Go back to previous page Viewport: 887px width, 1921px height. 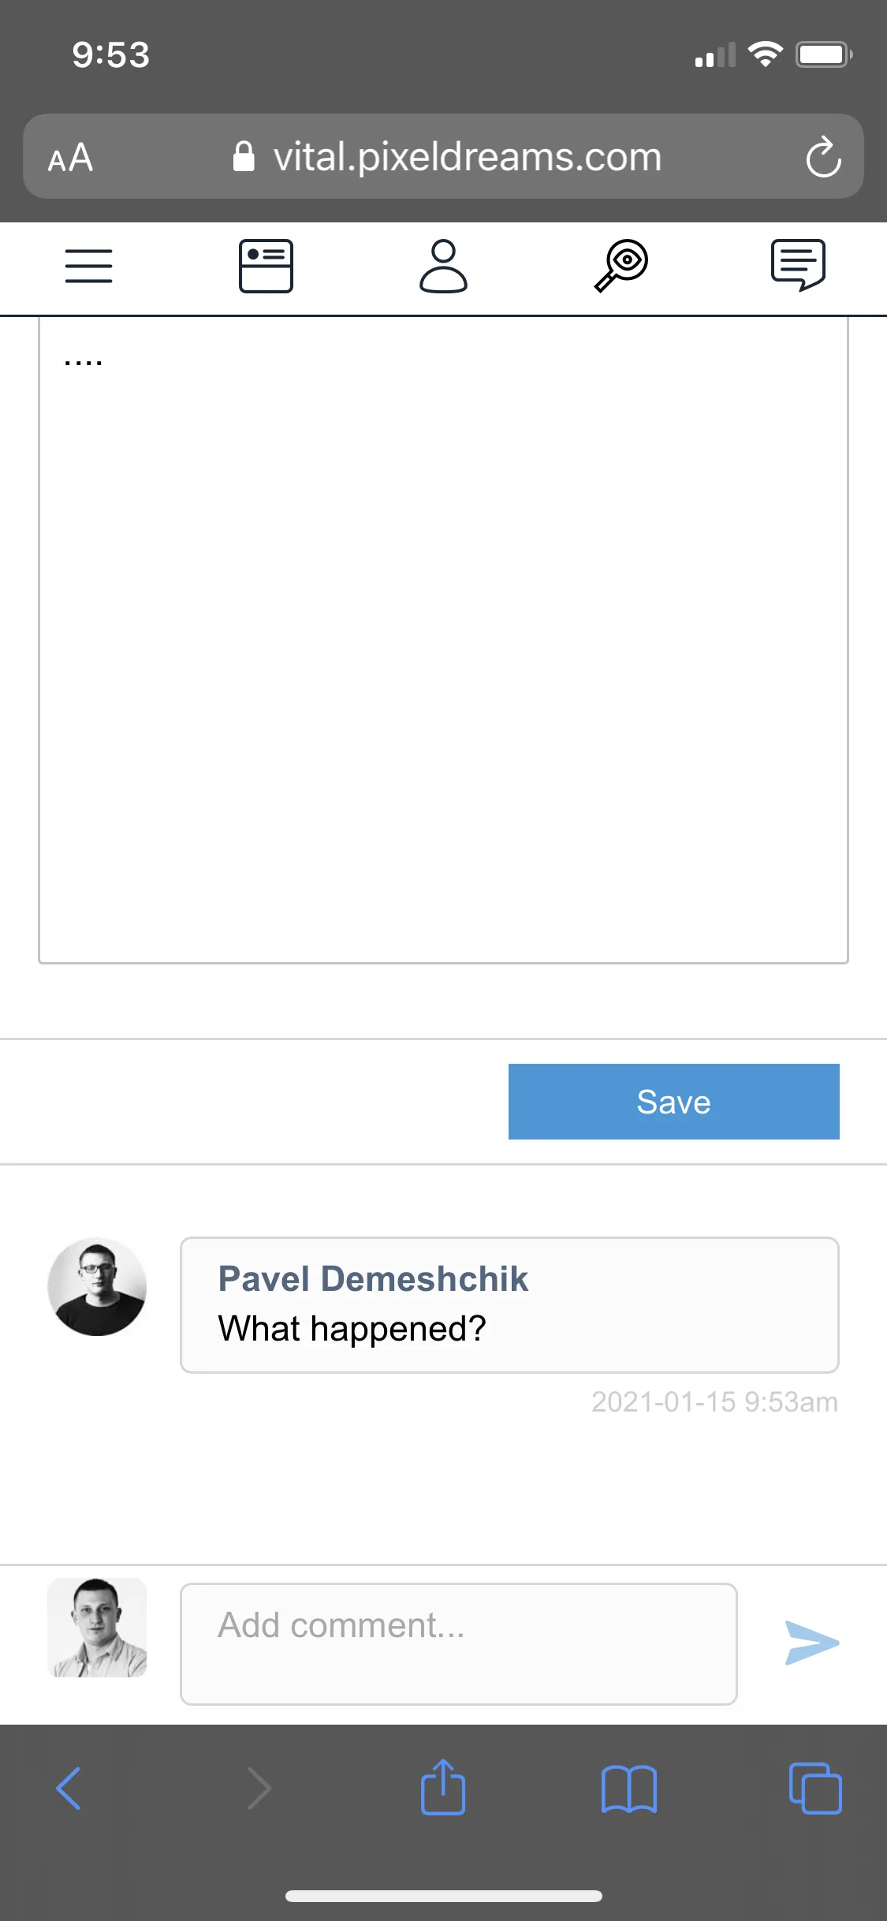pyautogui.click(x=69, y=1789)
